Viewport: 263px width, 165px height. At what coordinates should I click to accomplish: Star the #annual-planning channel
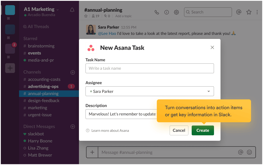click(x=86, y=16)
